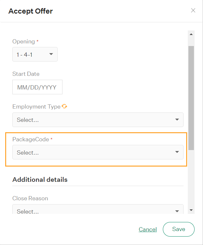Save the offer acceptance
Screen dimensions: 203x245
[179, 229]
